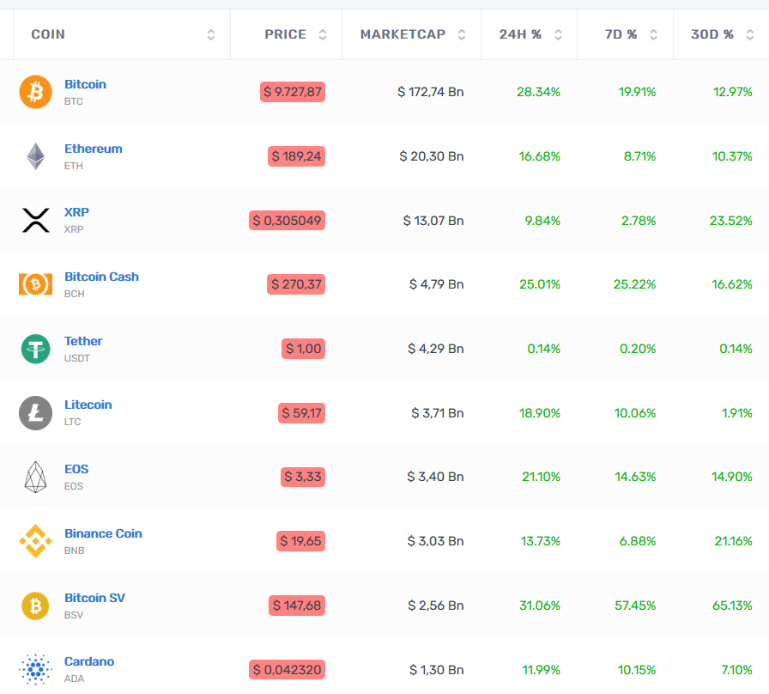Open the Cardano coin link
Viewport: 769px width, 694px height.
click(89, 661)
